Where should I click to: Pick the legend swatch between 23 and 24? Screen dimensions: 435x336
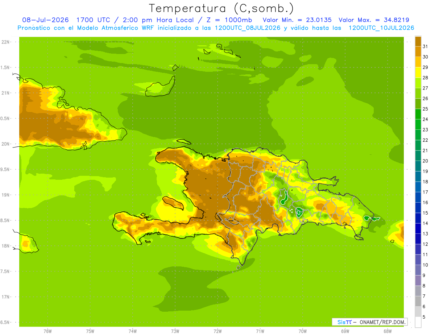(x=418, y=124)
